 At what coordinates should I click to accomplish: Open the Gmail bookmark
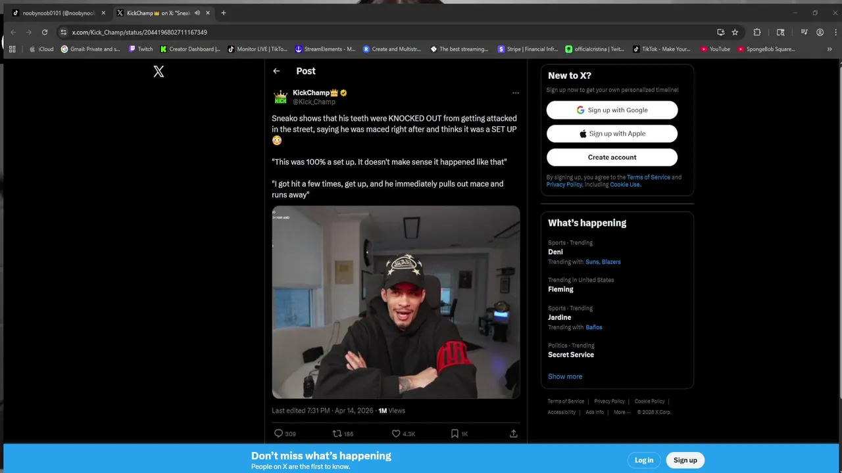tap(91, 49)
